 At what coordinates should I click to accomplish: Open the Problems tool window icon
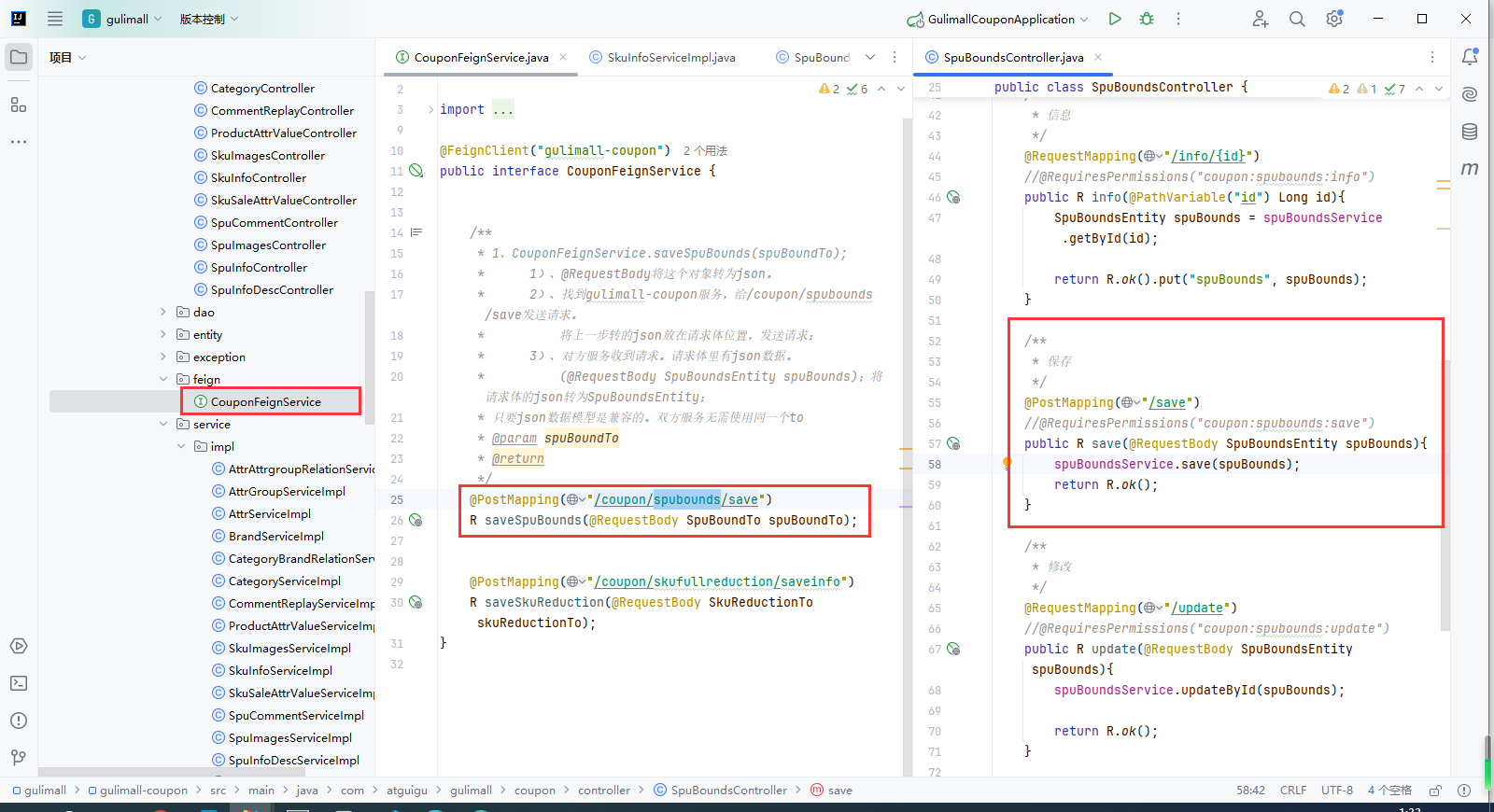19,721
